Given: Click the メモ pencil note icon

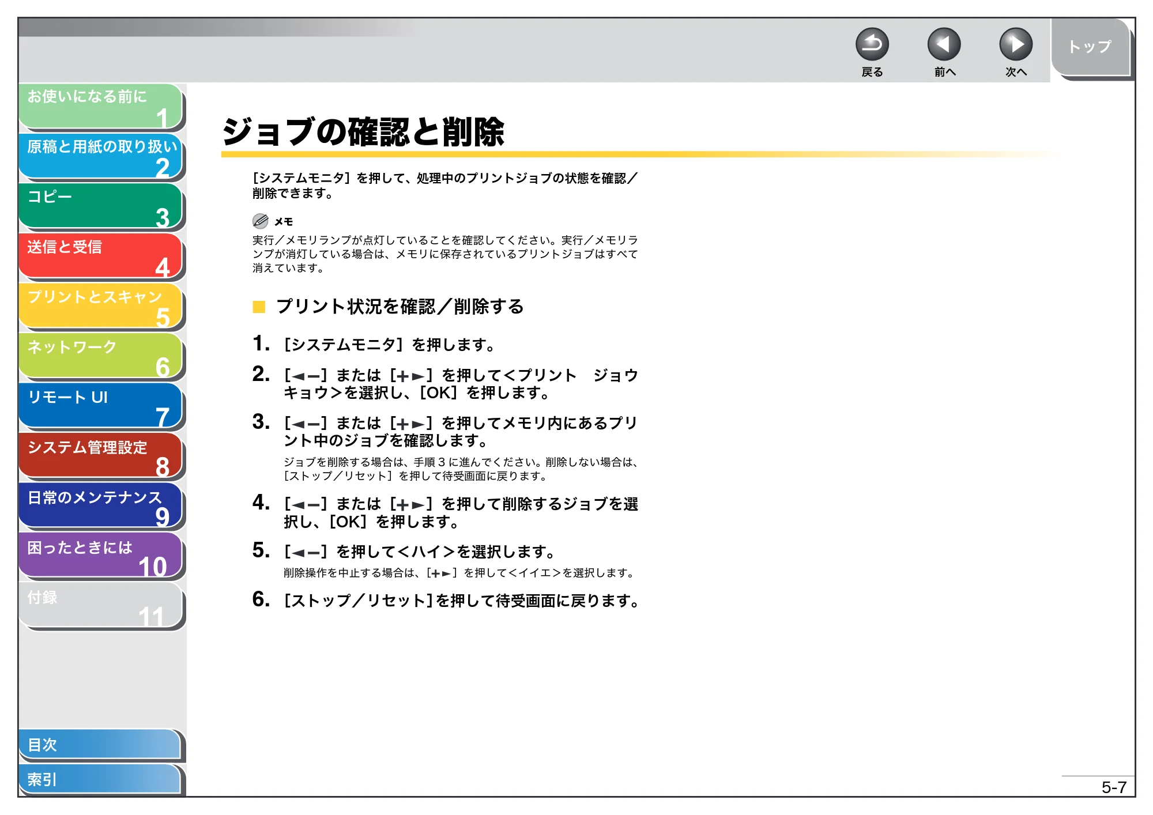Looking at the screenshot, I should 261,221.
